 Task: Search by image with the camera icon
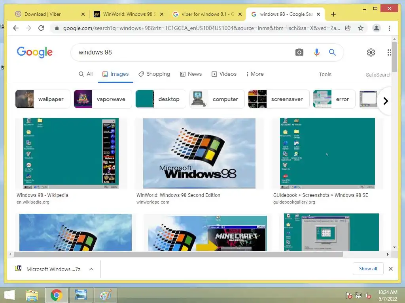pyautogui.click(x=299, y=52)
